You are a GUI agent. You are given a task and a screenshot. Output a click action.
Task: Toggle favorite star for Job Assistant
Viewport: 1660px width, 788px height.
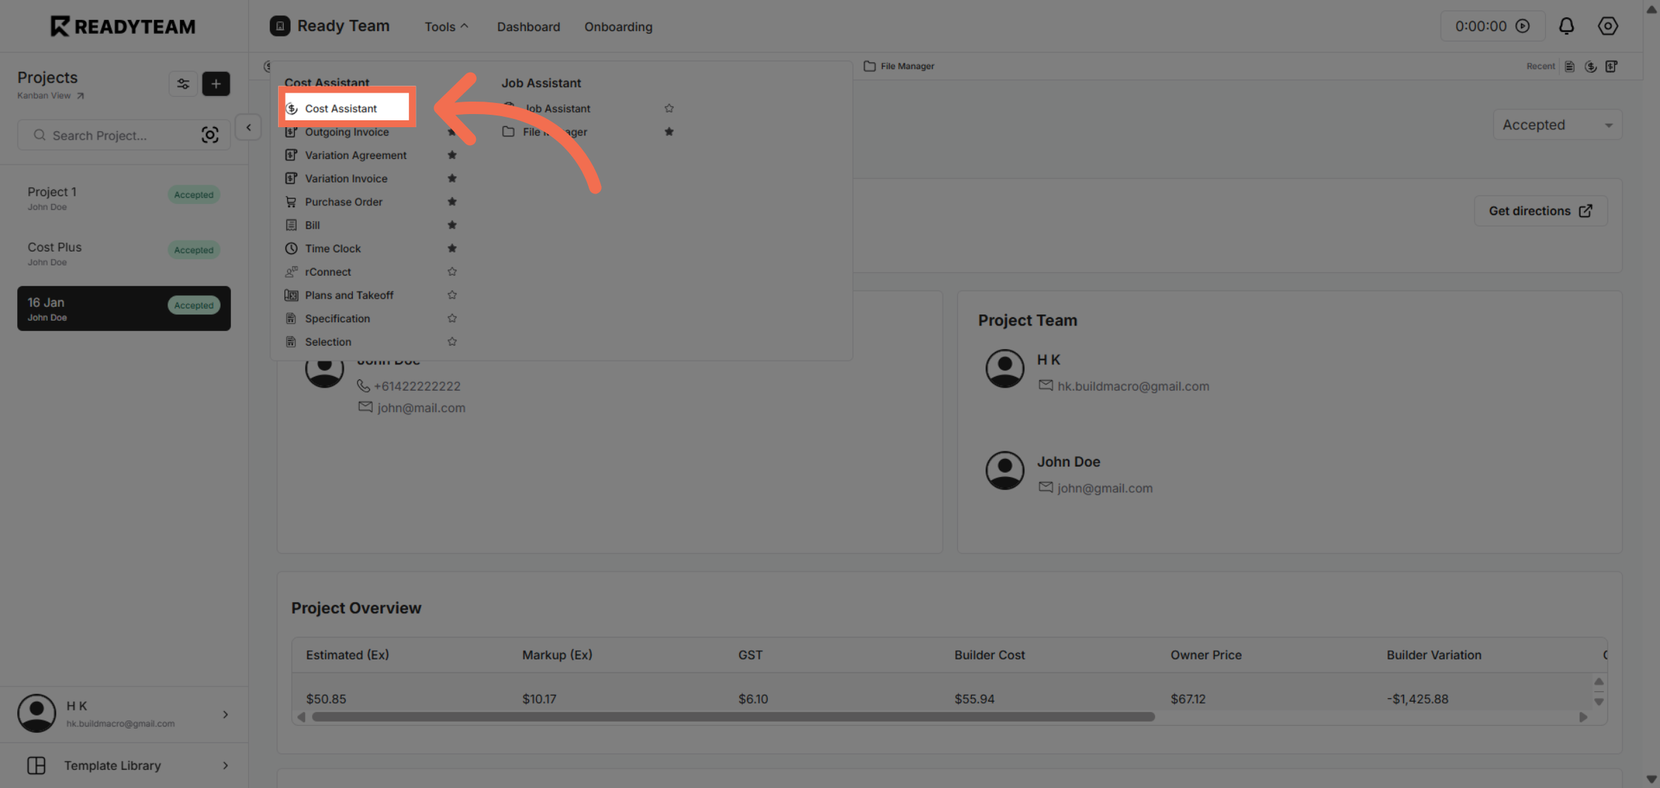pos(669,109)
